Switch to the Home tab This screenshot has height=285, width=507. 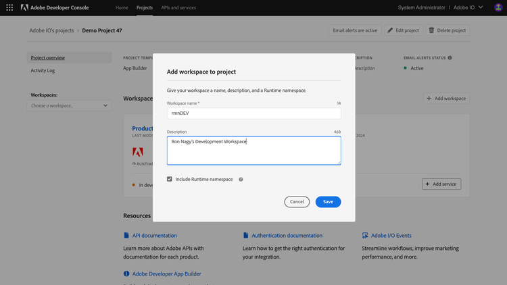click(122, 7)
